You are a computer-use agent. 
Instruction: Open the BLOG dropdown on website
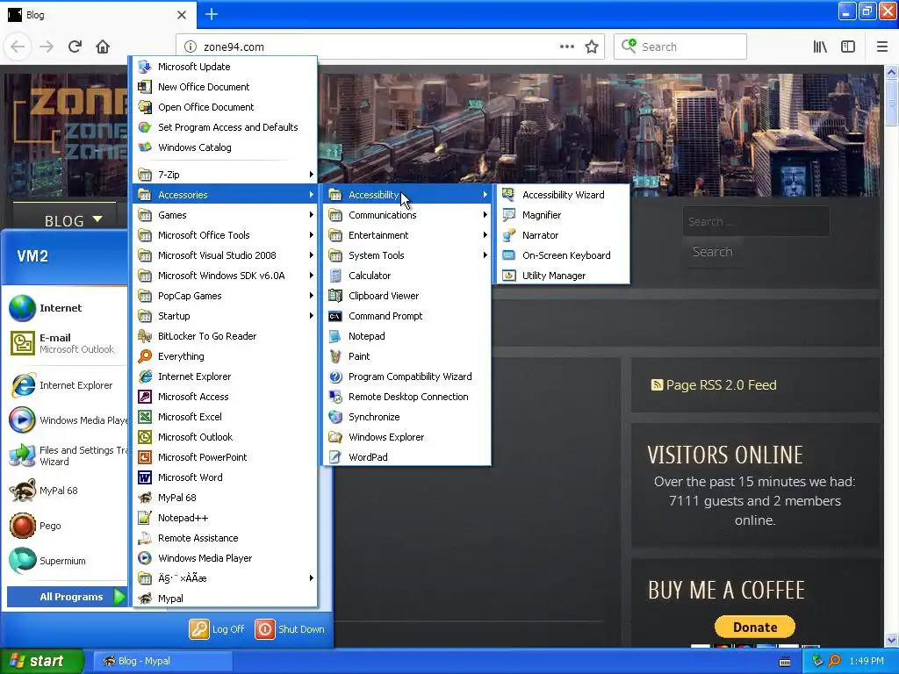click(x=74, y=220)
